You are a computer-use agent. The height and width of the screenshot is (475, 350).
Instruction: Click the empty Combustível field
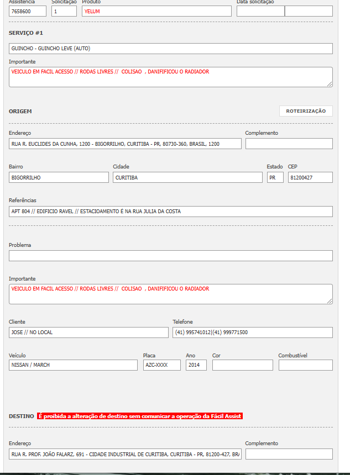pos(305,365)
